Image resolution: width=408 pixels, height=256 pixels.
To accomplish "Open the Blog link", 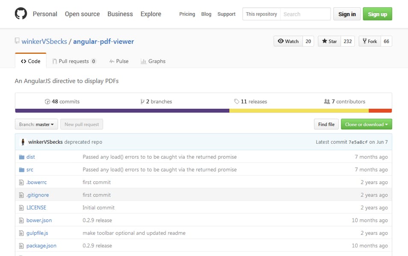I will click(x=206, y=14).
